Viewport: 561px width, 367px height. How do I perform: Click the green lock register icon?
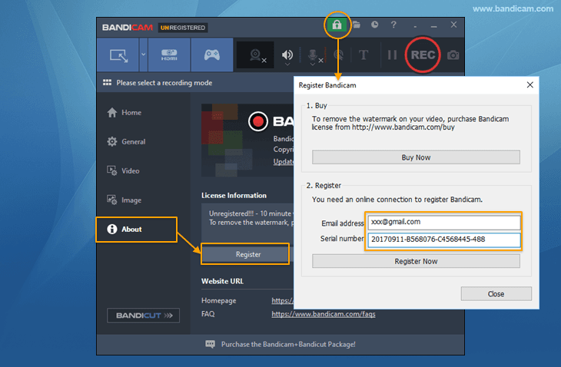click(337, 25)
